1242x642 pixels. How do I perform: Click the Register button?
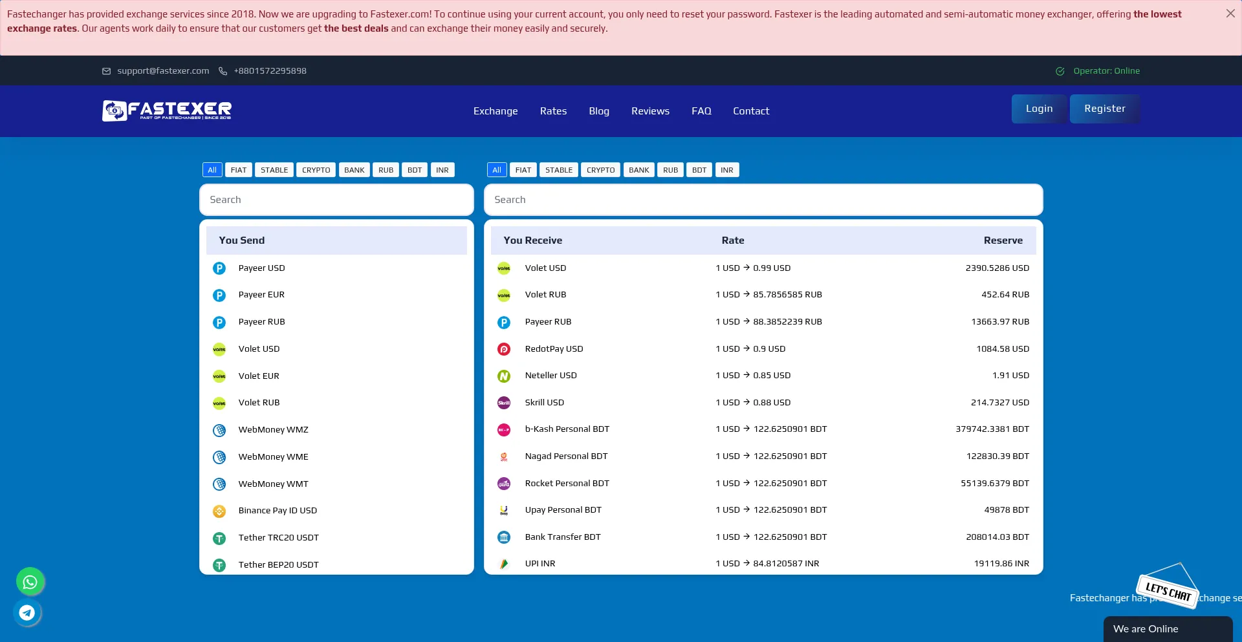(x=1105, y=109)
